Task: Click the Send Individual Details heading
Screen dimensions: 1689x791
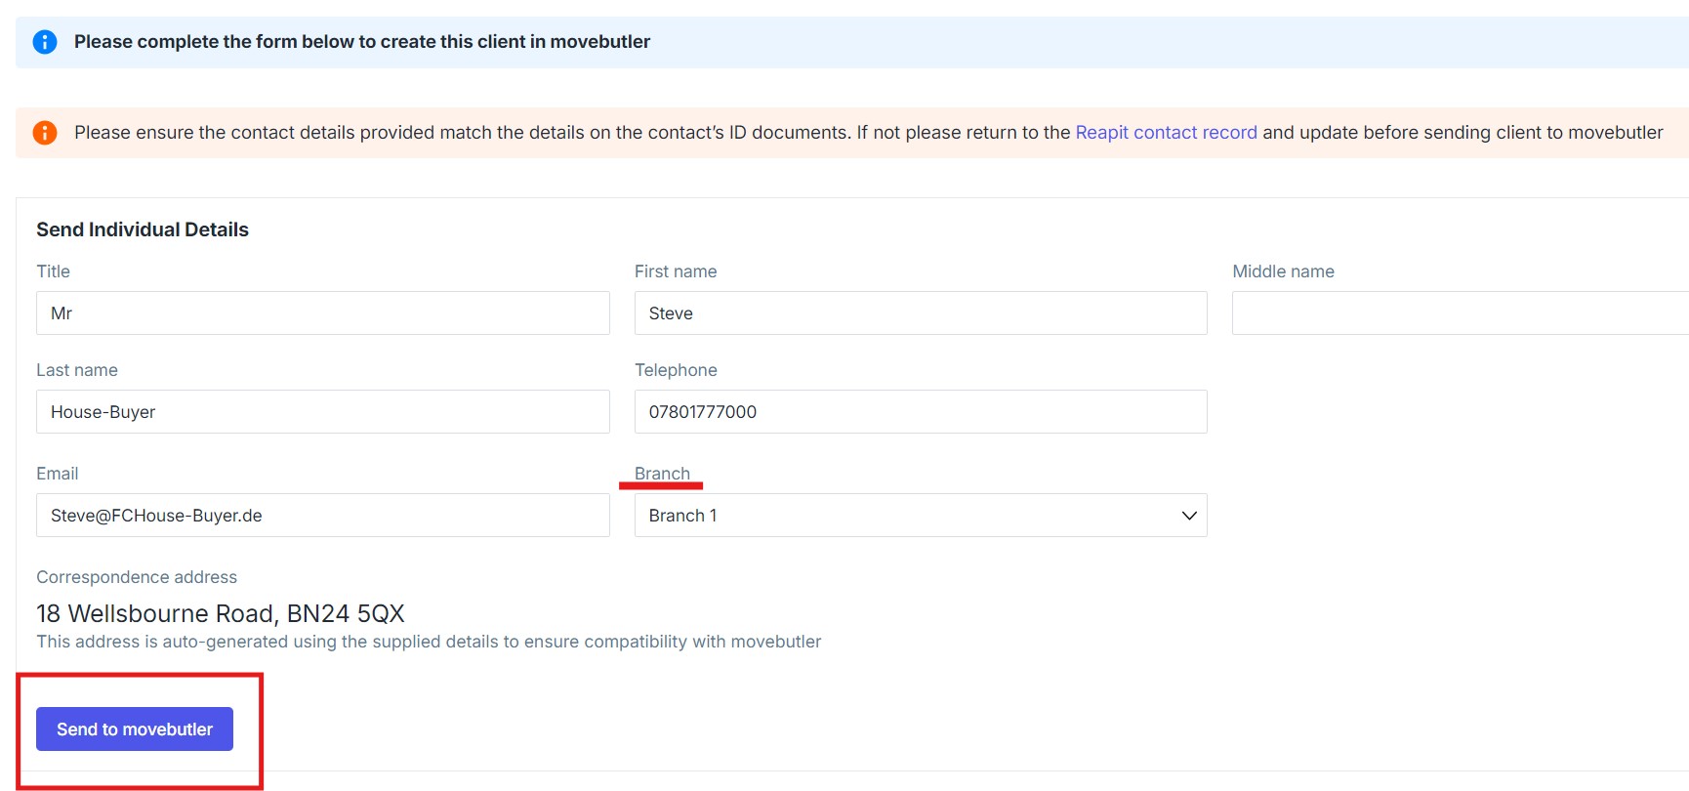Action: pos(143,229)
